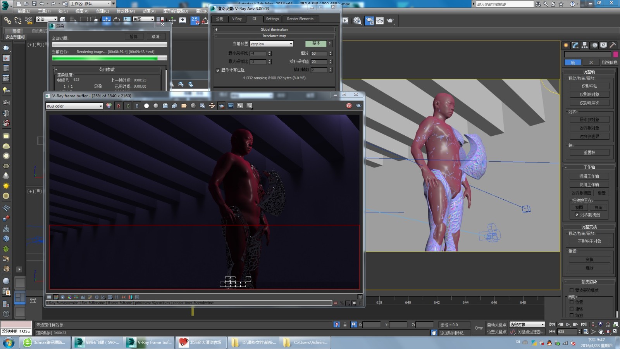Click Bind to Space Warp icon
Viewport: 620px width, 349px height.
(x=28, y=20)
